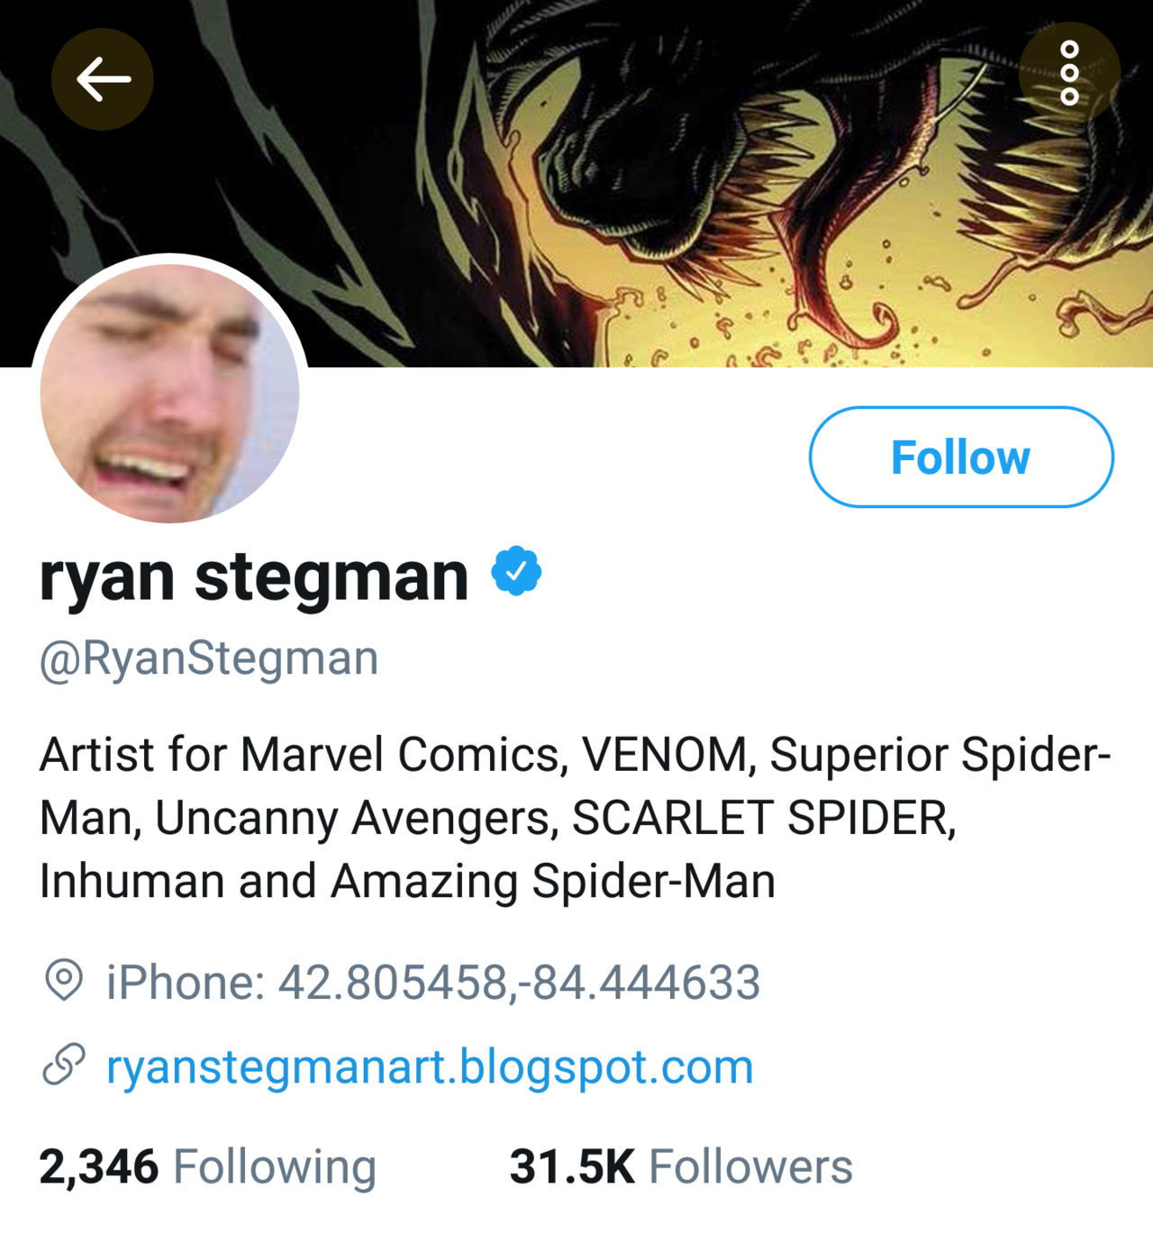Open ryan stegman's profile picture
Image resolution: width=1153 pixels, height=1251 pixels.
169,393
